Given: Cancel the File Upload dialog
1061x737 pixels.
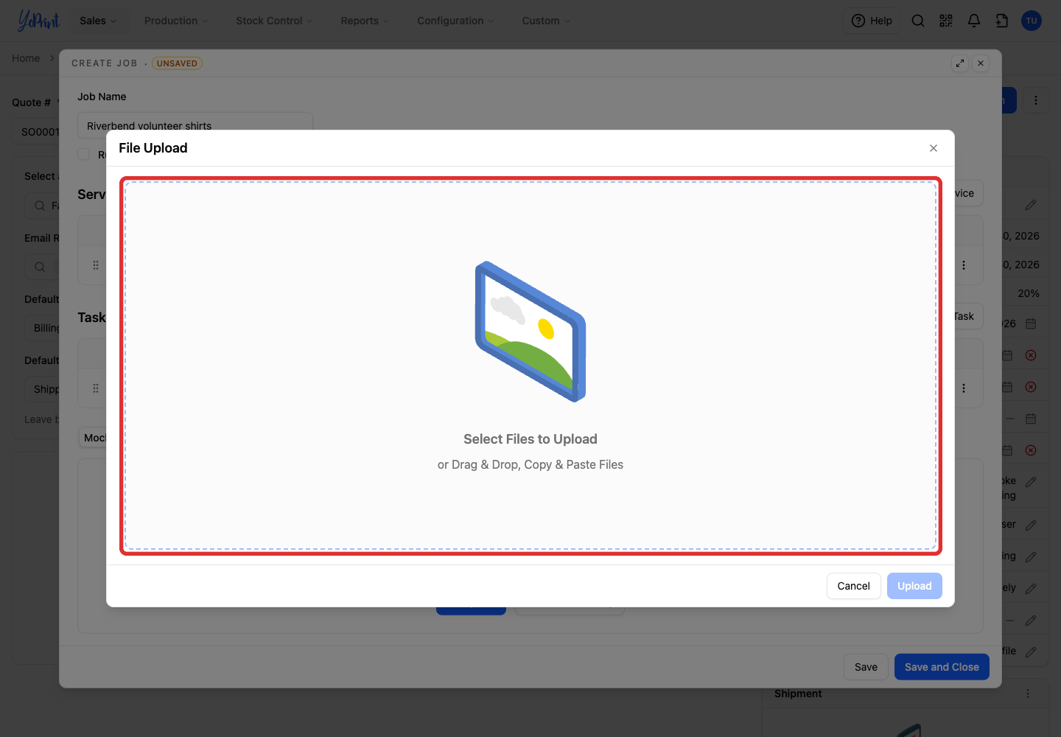Looking at the screenshot, I should [853, 586].
